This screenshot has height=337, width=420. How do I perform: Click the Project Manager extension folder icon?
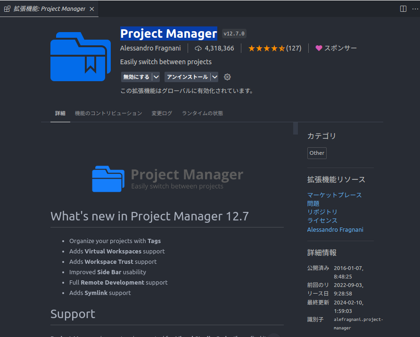[x=81, y=57]
